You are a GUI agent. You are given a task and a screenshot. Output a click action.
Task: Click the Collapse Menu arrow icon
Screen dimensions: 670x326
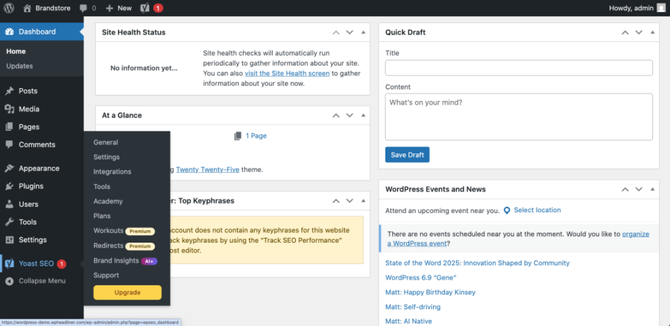coord(10,281)
